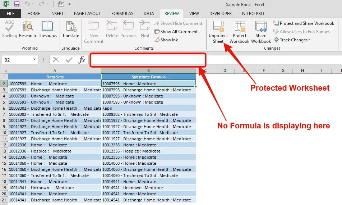Viewport: 342px width, 205px height.
Task: Click cell B21 '10014941 - Discharge Home Health : Medicate'
Action: coord(148,200)
